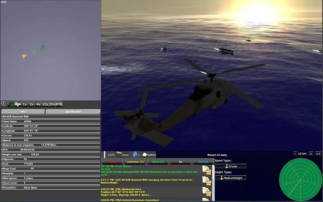This screenshot has width=323, height=202.
Task: Click the Hitpoints value 50
Action: [x=25, y=159]
